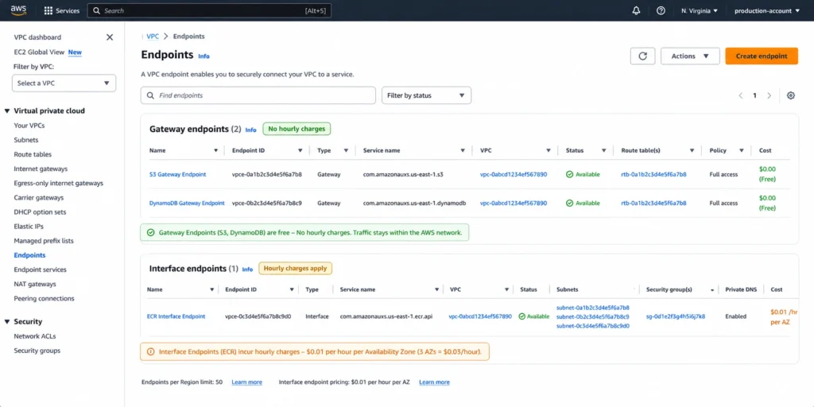The image size is (814, 407).
Task: Click the global search box
Action: click(x=209, y=10)
